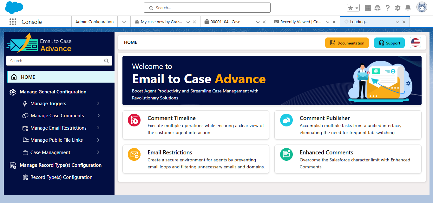Image resolution: width=433 pixels, height=203 pixels.
Task: Expand Manage Public File Links chevron
Action: click(98, 140)
